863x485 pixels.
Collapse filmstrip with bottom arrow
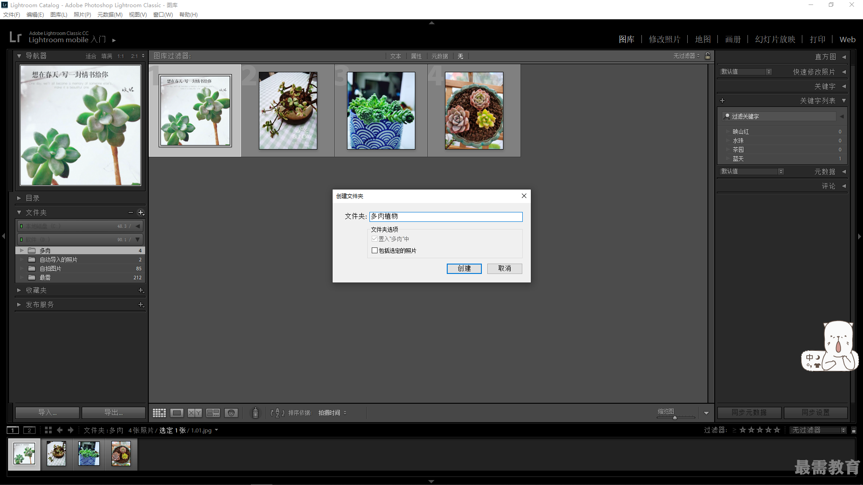point(431,481)
